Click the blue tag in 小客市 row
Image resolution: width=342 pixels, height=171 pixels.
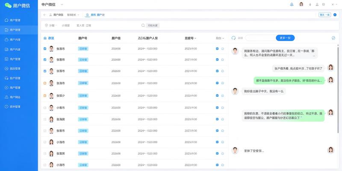coord(83,108)
